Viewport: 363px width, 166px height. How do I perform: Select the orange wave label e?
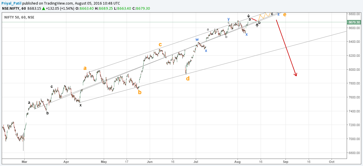[285, 15]
